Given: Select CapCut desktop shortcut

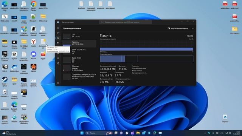Looking at the screenshot, I should (14, 56).
